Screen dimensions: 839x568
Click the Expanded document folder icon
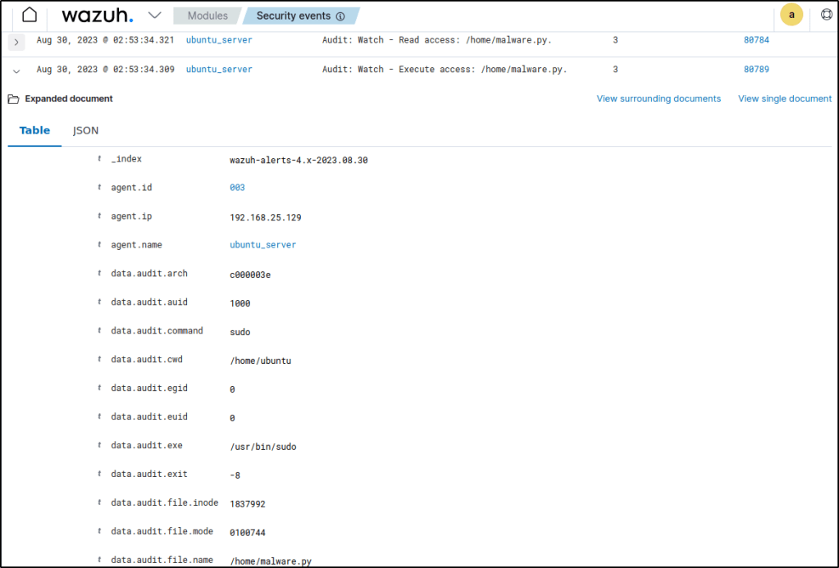(x=13, y=99)
